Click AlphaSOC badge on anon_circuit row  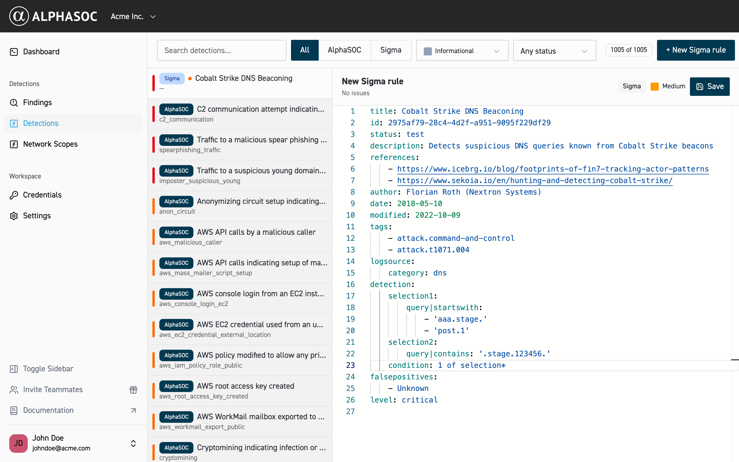coord(176,201)
